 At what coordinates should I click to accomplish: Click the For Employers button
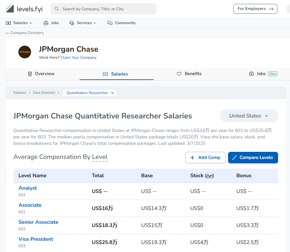[x=255, y=9]
